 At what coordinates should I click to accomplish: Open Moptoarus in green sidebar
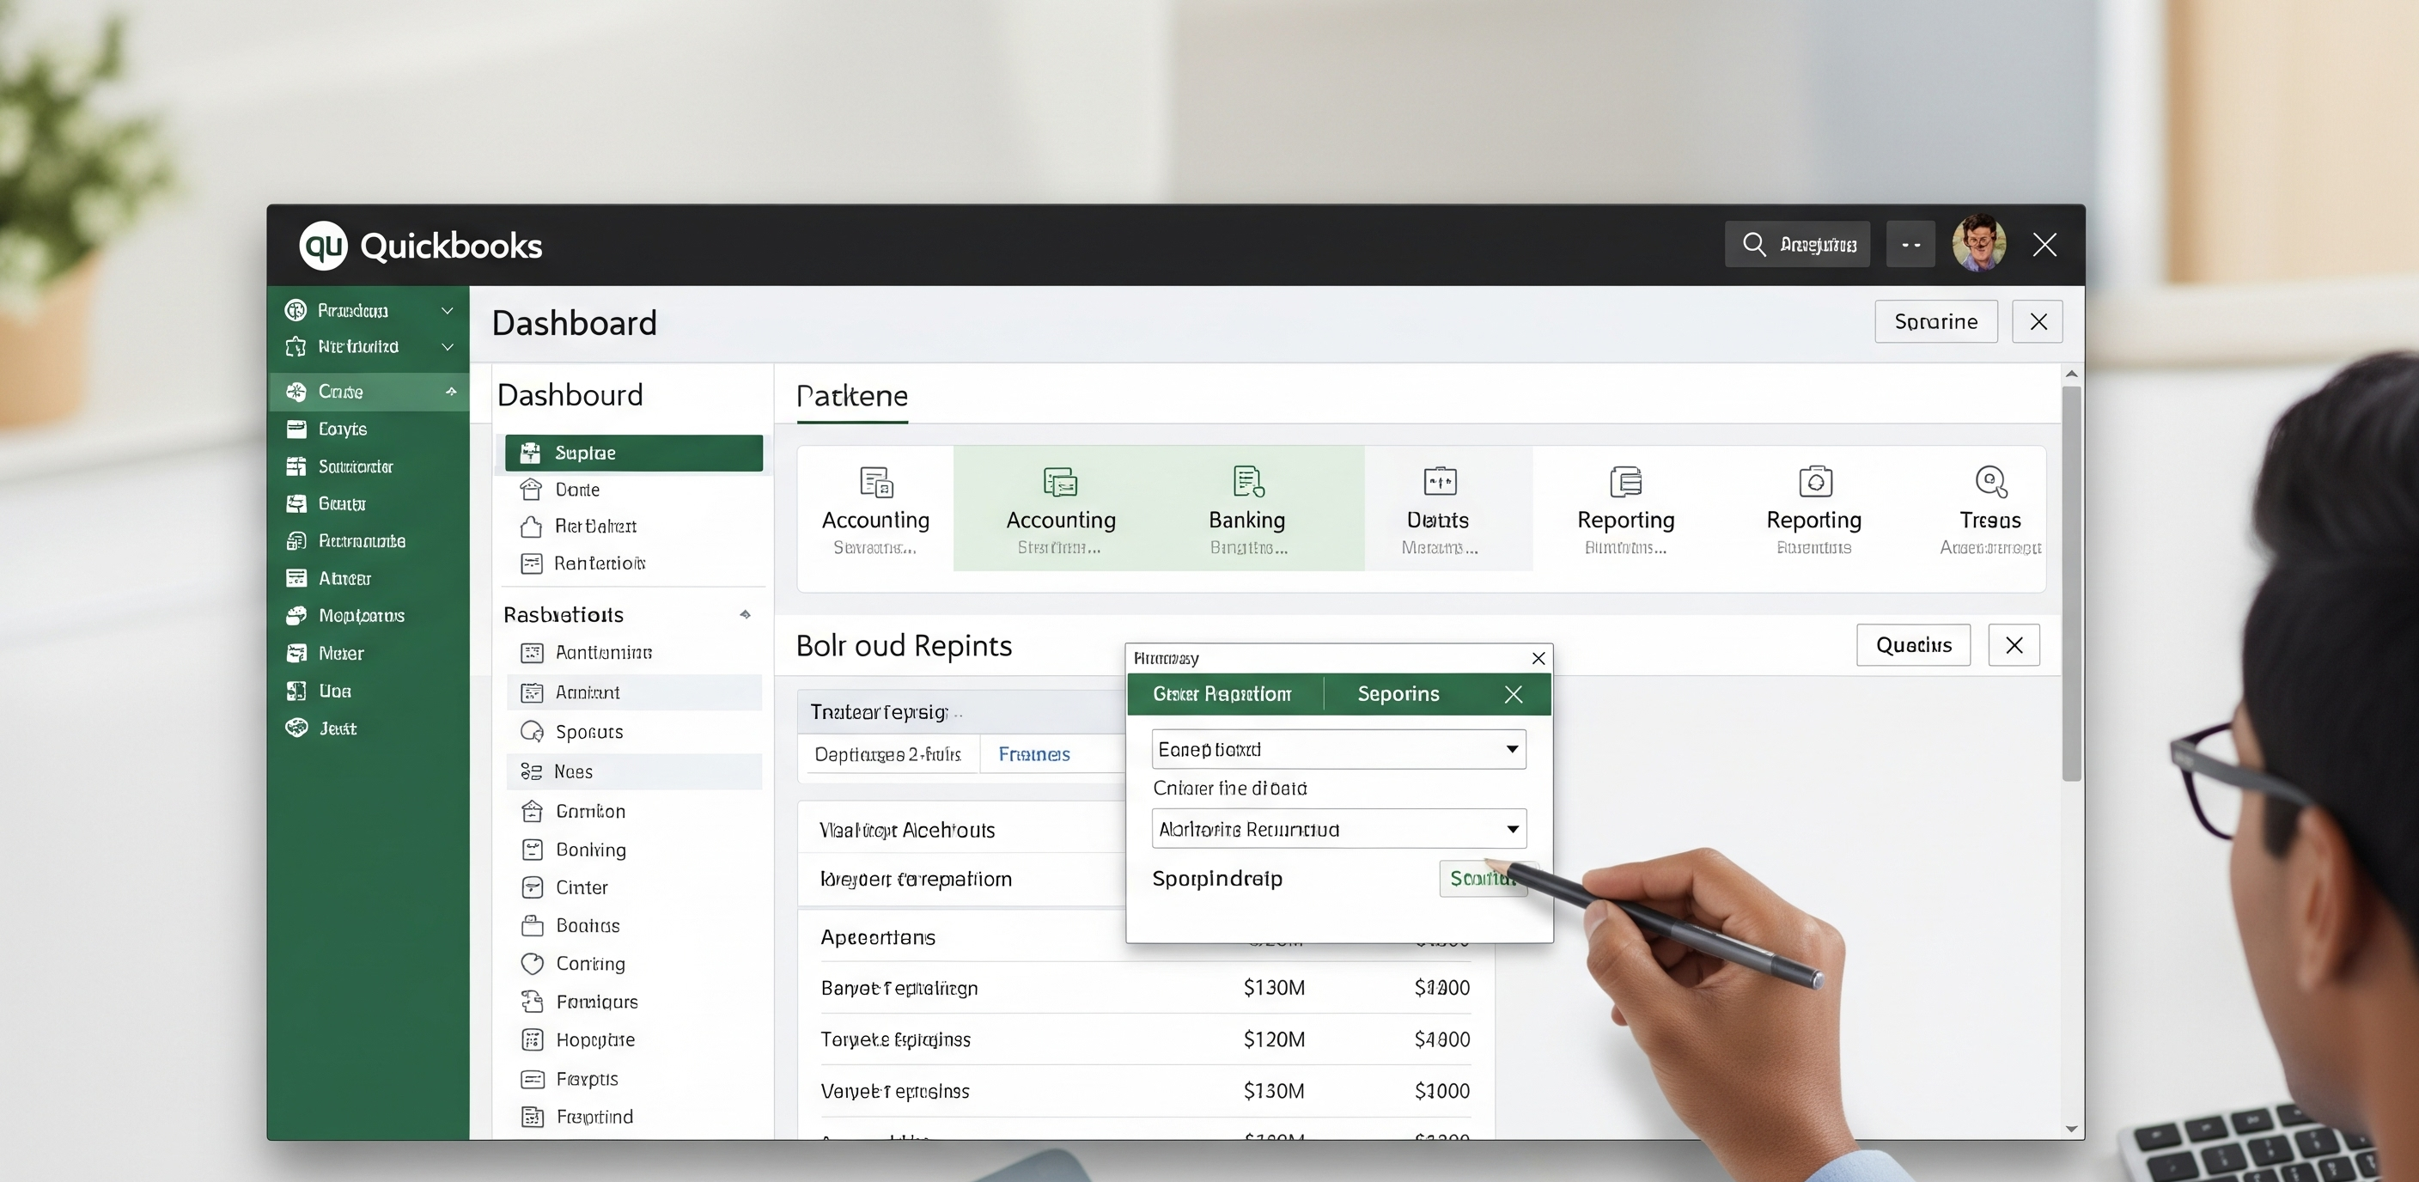[x=362, y=616]
